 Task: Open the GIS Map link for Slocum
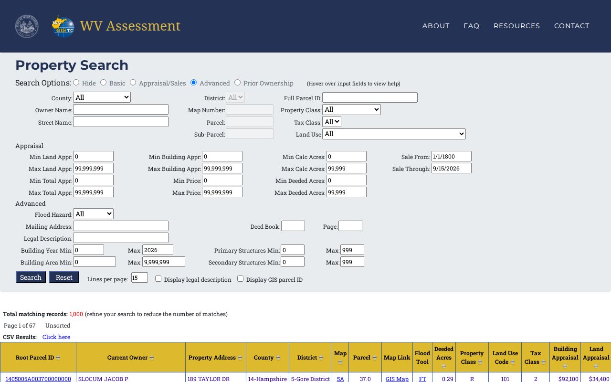click(x=397, y=379)
